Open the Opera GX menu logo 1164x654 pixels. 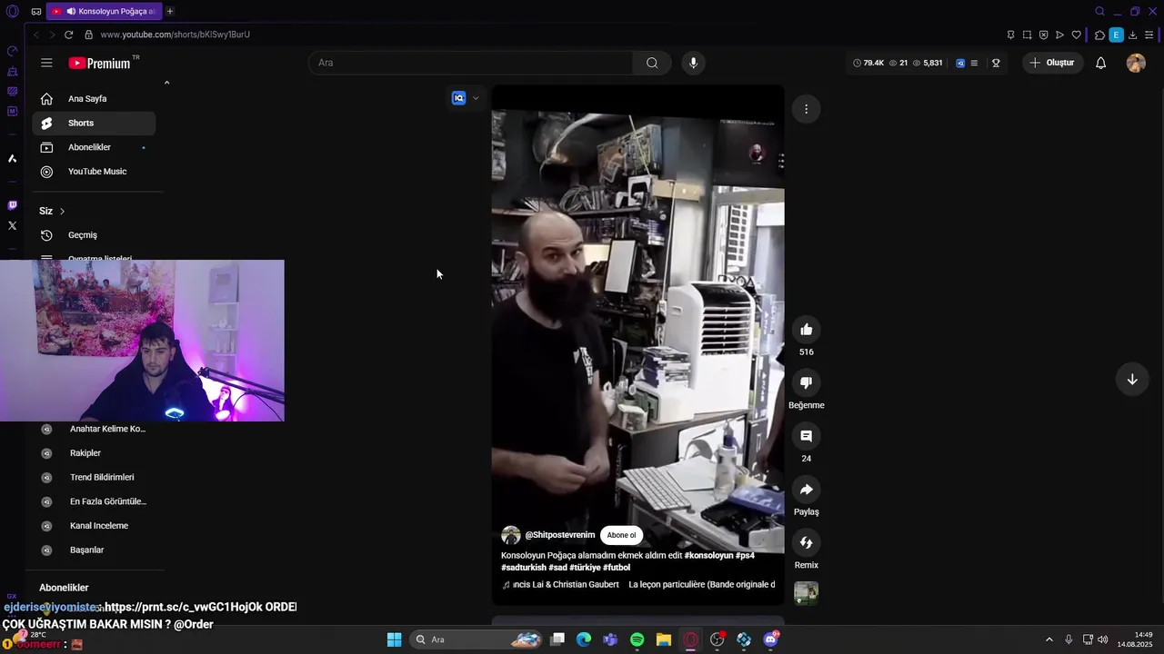[x=12, y=12]
